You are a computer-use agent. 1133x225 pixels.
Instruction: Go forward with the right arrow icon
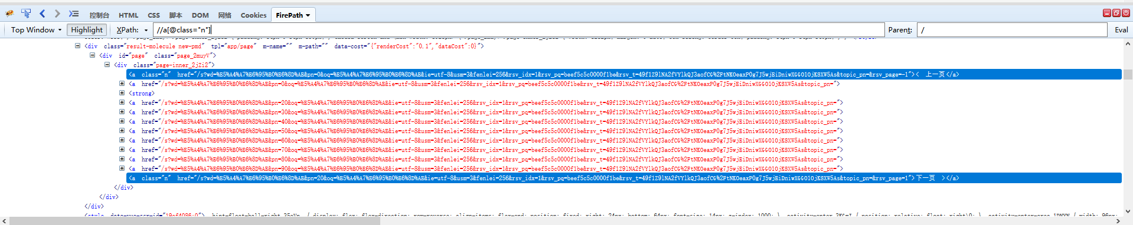(x=57, y=13)
